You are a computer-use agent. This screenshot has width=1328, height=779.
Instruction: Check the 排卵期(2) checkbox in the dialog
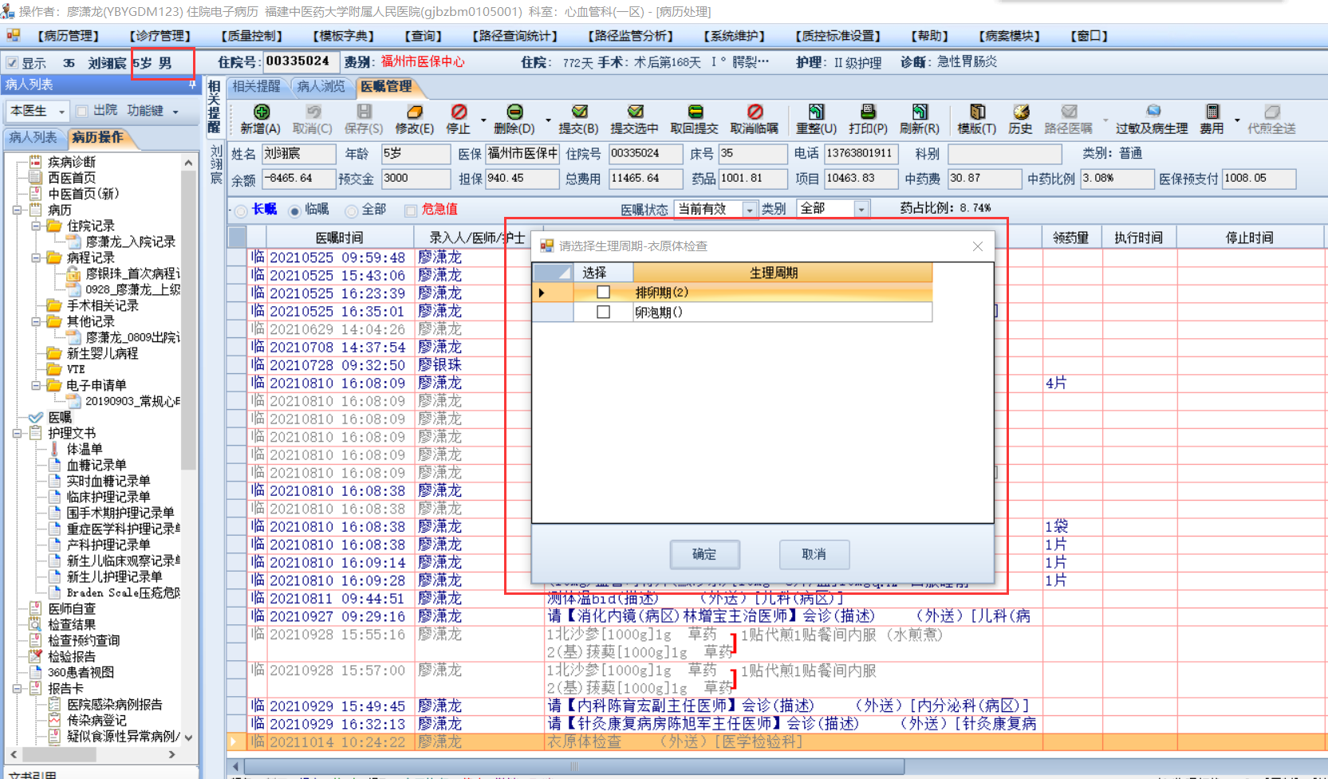point(604,292)
